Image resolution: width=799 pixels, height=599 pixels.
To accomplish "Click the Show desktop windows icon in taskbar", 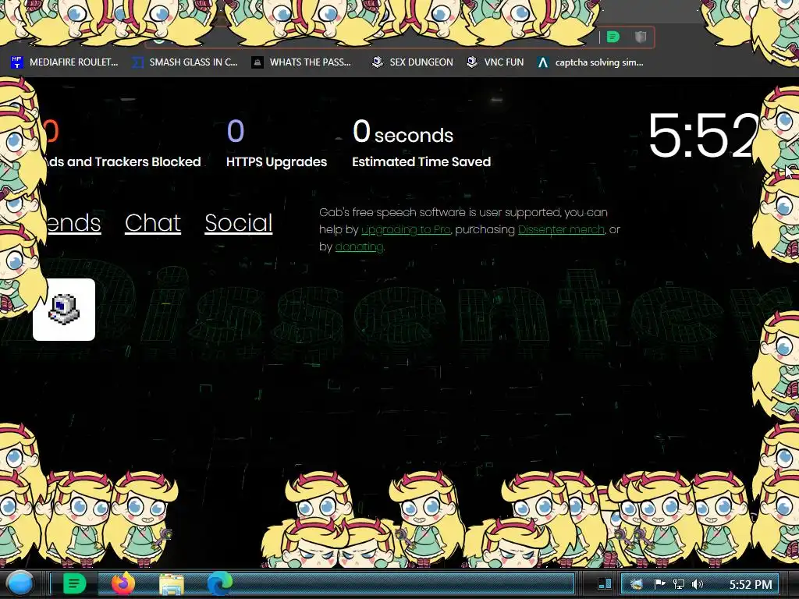I will 605,583.
